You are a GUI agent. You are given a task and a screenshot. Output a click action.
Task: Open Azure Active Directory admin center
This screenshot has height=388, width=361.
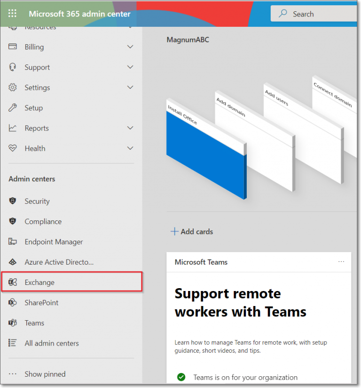tap(59, 262)
